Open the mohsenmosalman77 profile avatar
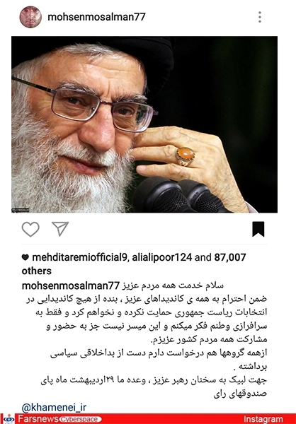The height and width of the screenshot is (424, 296). [x=30, y=17]
